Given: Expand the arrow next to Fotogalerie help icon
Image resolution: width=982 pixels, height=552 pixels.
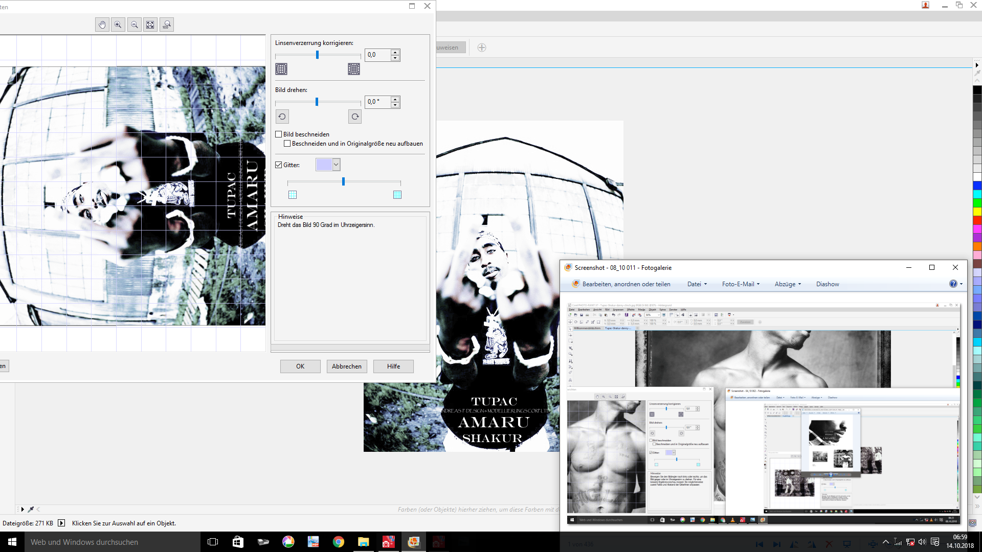Looking at the screenshot, I should 962,284.
